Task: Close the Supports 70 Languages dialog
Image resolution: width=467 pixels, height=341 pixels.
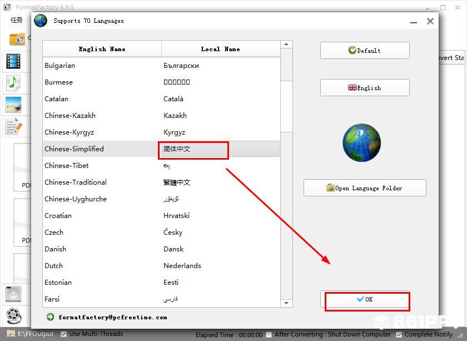Action: coord(430,21)
